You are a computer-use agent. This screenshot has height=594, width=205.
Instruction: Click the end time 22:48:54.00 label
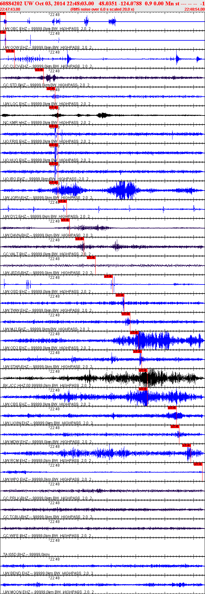pyautogui.click(x=194, y=9)
